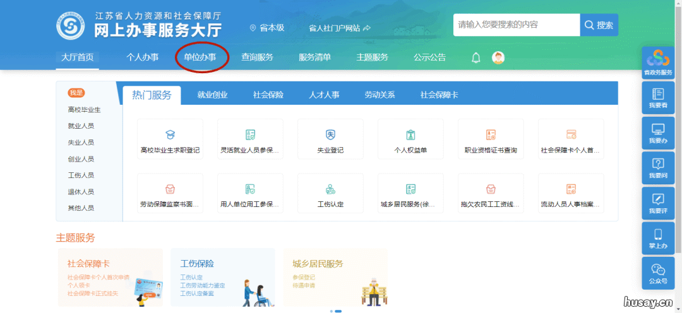Select 工伤人员 in identity list
The height and width of the screenshot is (313, 682).
pos(81,175)
